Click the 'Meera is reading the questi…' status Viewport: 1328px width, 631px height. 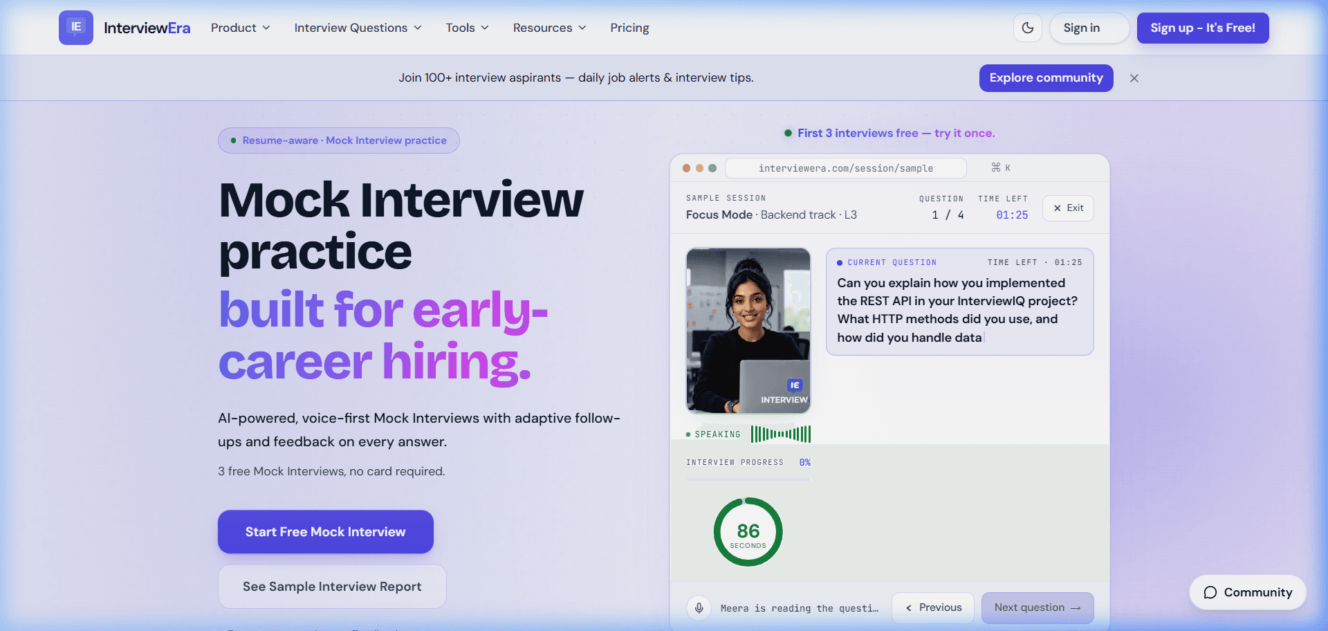click(800, 608)
